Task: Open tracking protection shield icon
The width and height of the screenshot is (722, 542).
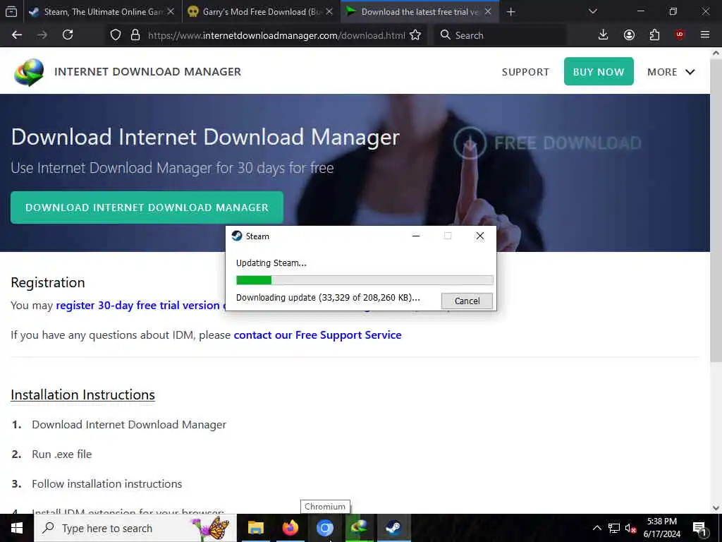Action: [116, 35]
